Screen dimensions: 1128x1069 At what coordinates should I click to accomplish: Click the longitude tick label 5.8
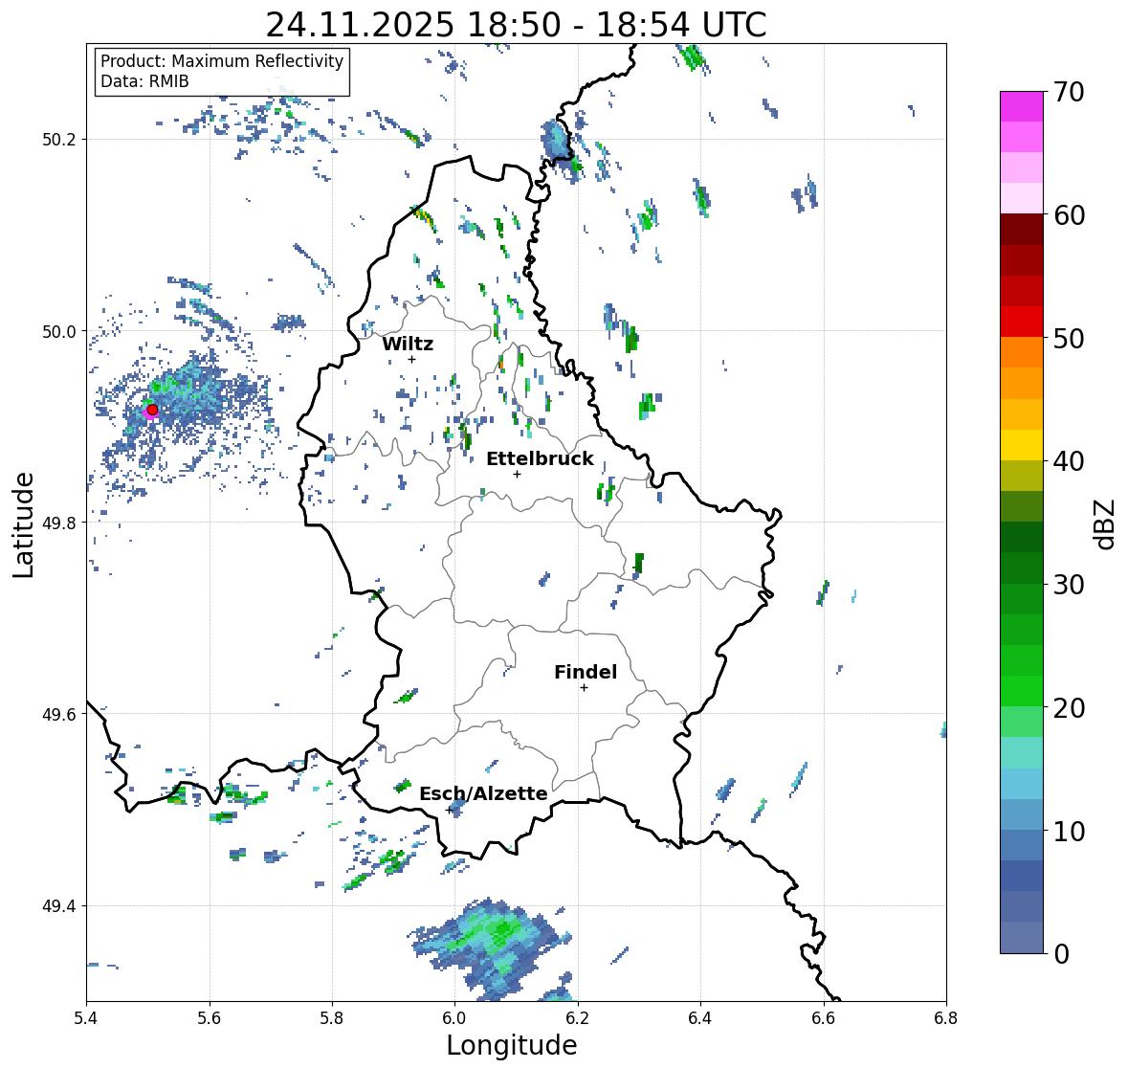332,1018
